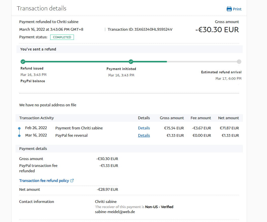Click the Feb 26, 2022 timeline dot
267x222 pixels.
[19, 128]
